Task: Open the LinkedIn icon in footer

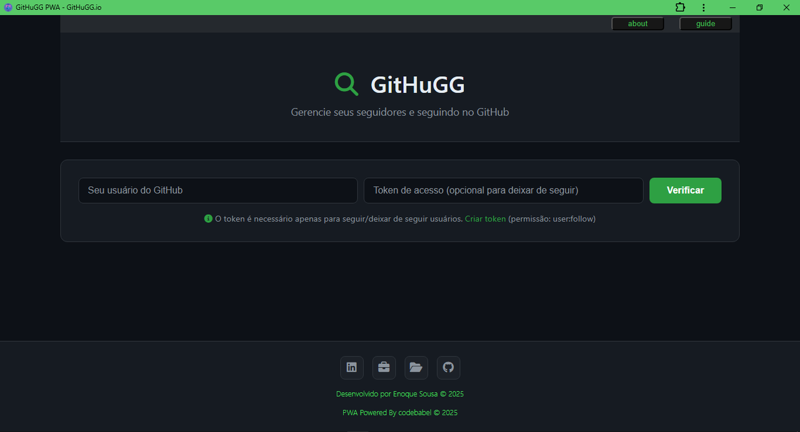Action: click(x=352, y=368)
